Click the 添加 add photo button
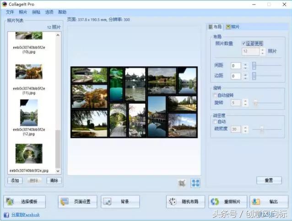The image size is (292, 221). 15,180
